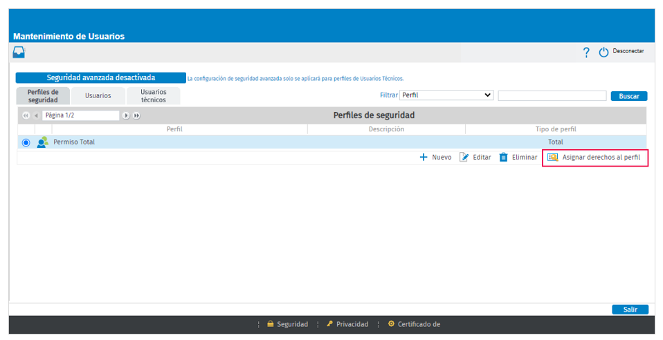Switch to Perfiles de seguridad tab

click(43, 96)
